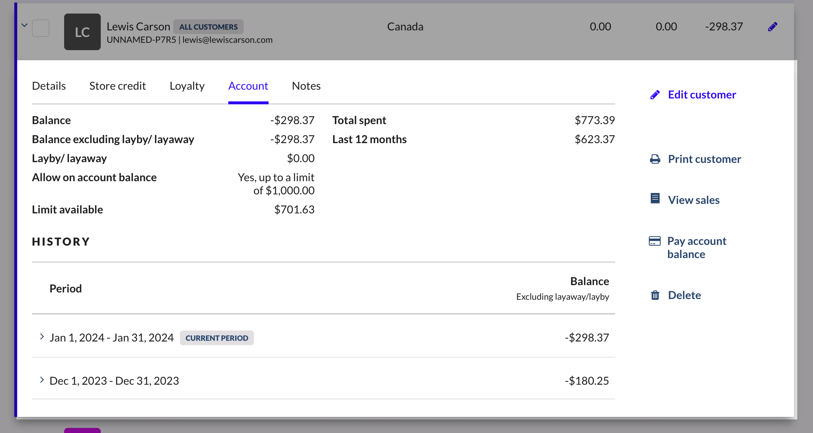Check the customer selection checkbox
Image resolution: width=813 pixels, height=433 pixels.
tap(41, 28)
